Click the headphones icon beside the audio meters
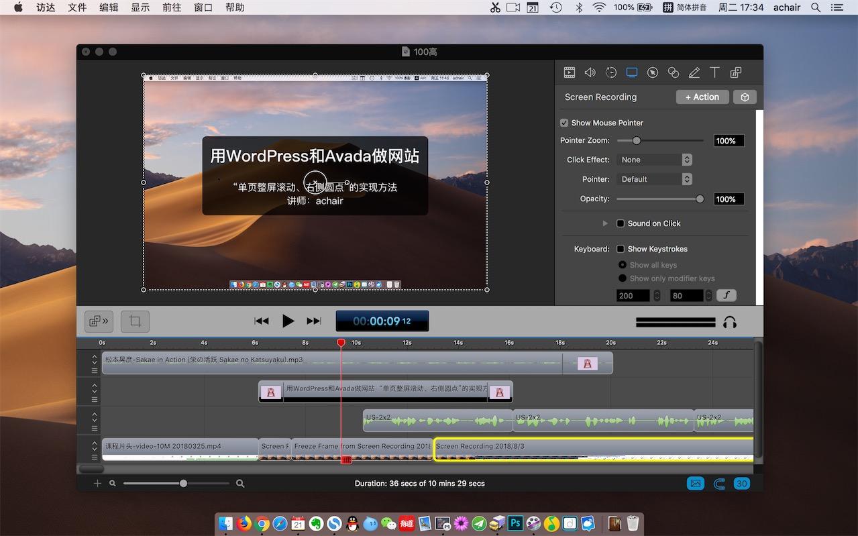The width and height of the screenshot is (858, 536). coord(730,322)
